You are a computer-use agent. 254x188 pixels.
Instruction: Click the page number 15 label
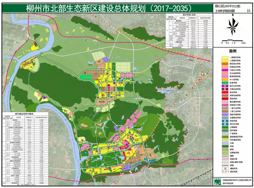tap(249, 10)
